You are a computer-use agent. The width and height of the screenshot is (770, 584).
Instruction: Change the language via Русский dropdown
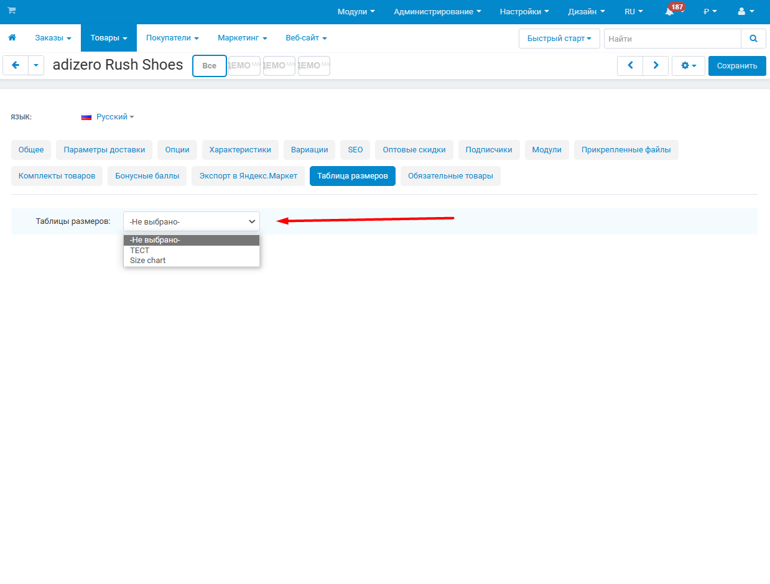point(108,117)
